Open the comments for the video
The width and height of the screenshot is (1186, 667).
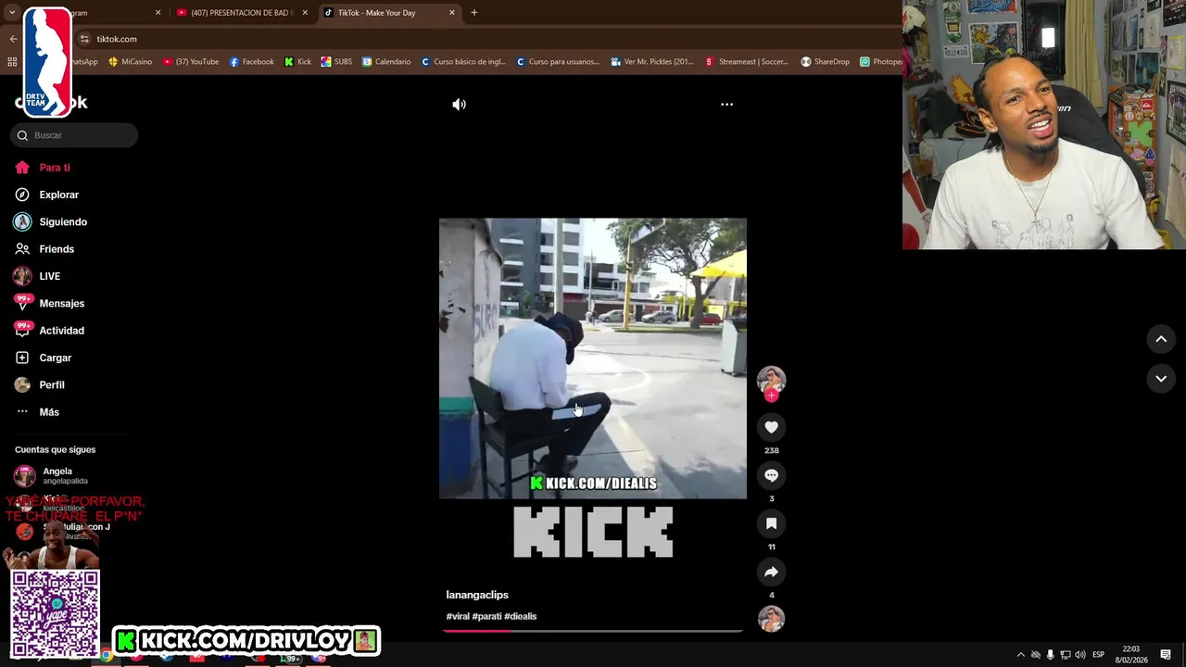coord(771,475)
